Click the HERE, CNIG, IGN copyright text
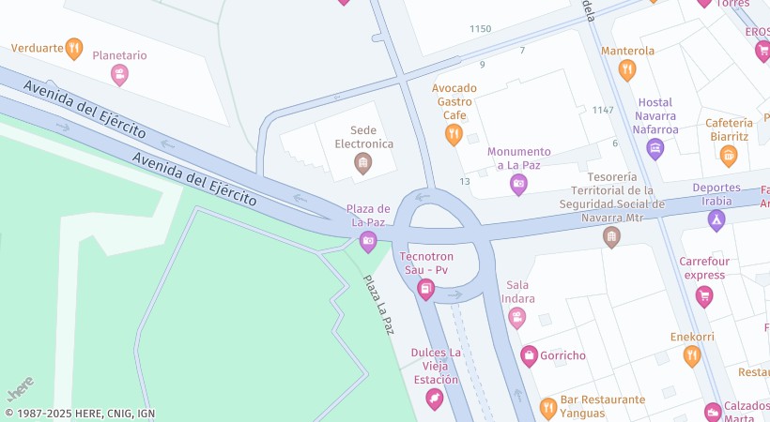 [80, 414]
